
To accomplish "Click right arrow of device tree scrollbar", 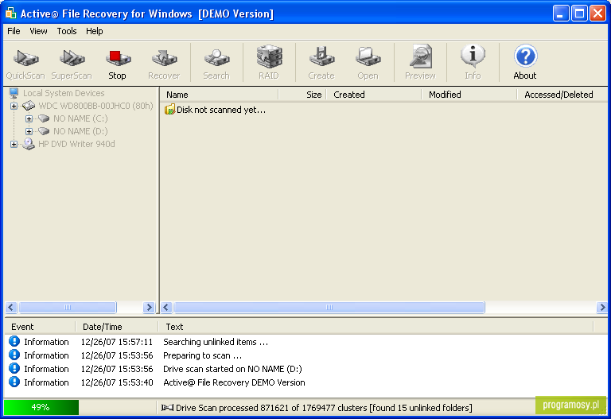I will [x=149, y=307].
